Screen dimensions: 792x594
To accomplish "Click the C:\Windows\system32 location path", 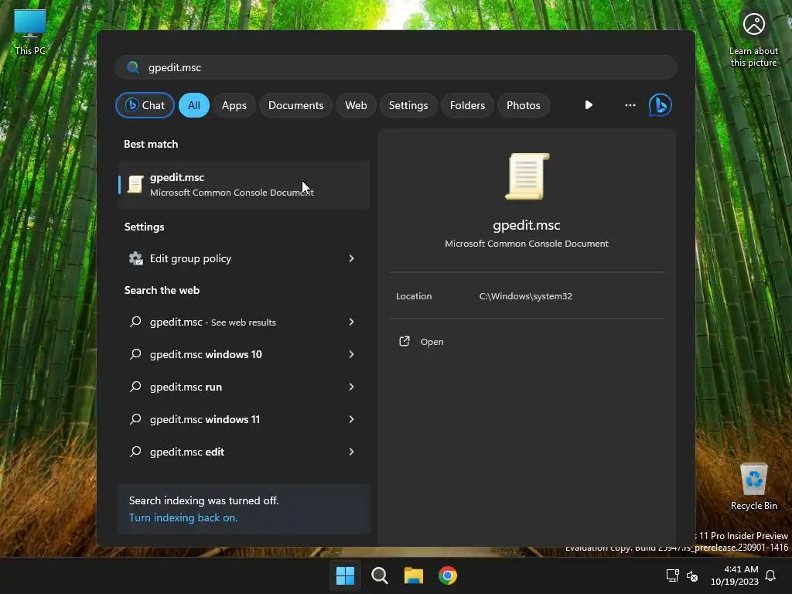I will (x=525, y=296).
